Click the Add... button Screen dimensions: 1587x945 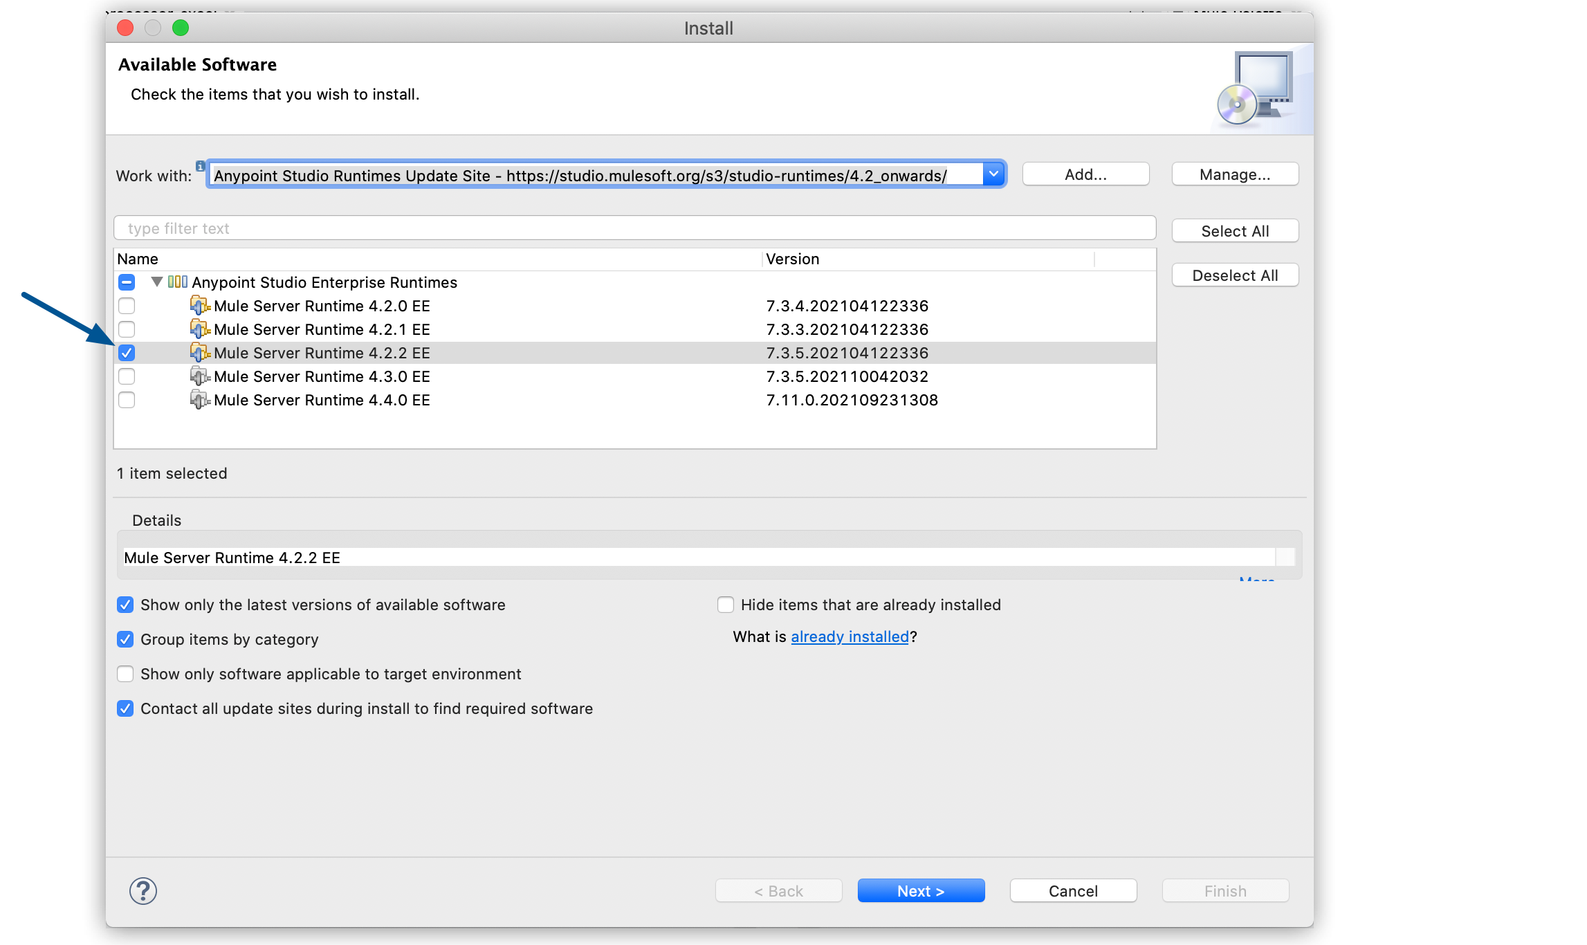coord(1085,174)
